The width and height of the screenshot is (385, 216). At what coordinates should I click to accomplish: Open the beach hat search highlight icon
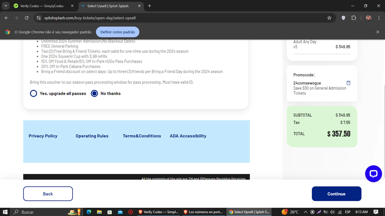74,212
